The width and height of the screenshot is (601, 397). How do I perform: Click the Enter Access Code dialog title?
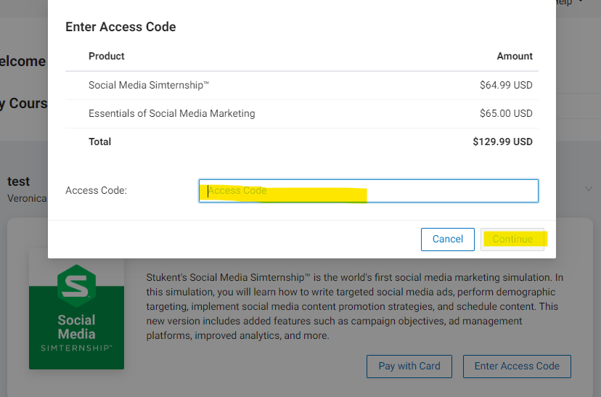(x=120, y=27)
